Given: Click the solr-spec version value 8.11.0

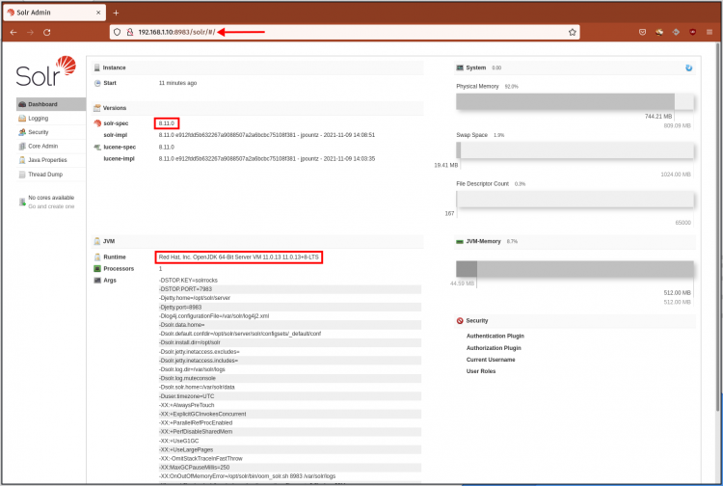Looking at the screenshot, I should (x=167, y=123).
